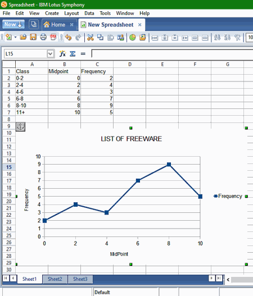The image size is (253, 296).
Task: Click cell A1 containing Class
Action: coord(32,71)
